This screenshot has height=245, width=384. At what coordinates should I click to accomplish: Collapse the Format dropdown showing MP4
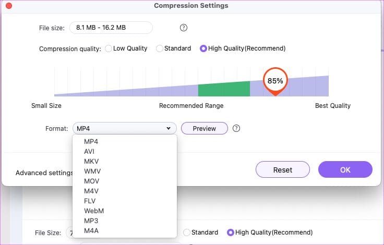pyautogui.click(x=124, y=128)
